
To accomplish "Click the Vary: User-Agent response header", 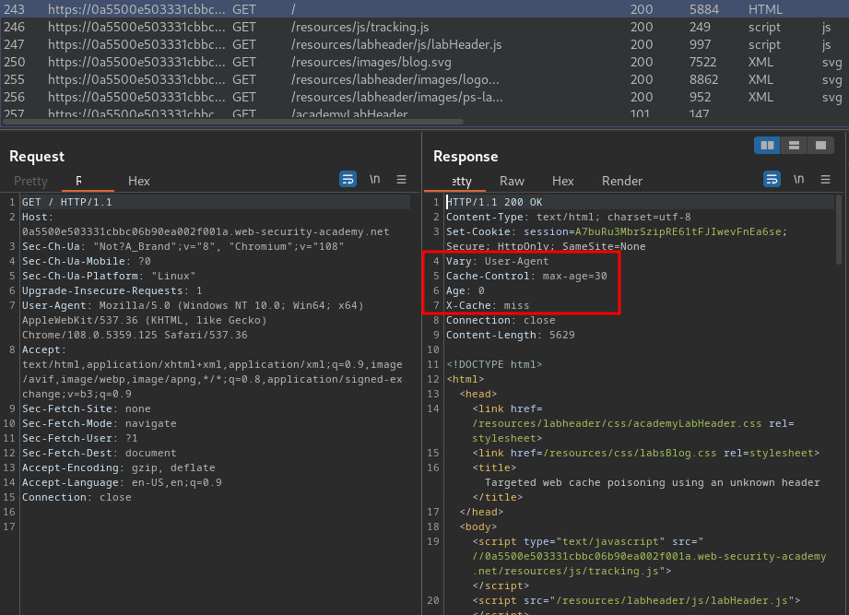I will (x=497, y=261).
